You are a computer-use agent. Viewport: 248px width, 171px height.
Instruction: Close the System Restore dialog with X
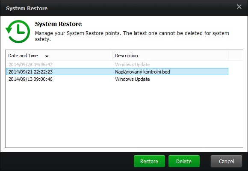click(239, 7)
